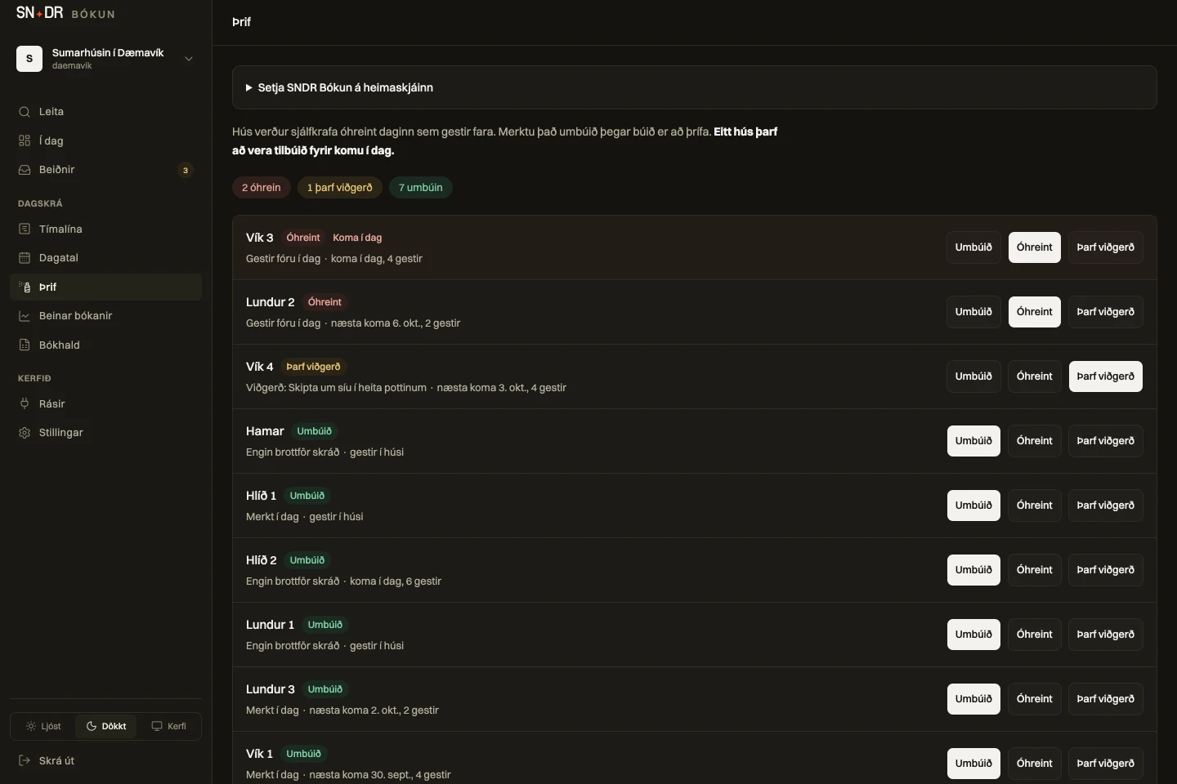Click the 7 umbúin chip
Image resolution: width=1177 pixels, height=784 pixels.
coord(420,188)
